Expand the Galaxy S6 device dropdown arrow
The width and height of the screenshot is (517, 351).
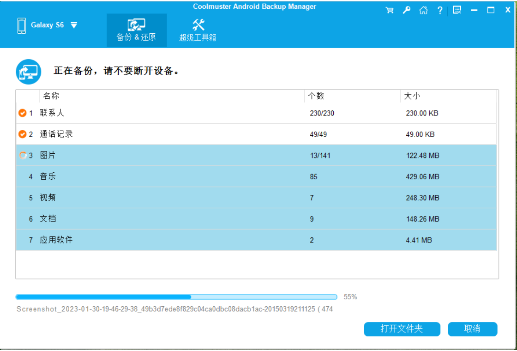[x=74, y=25]
